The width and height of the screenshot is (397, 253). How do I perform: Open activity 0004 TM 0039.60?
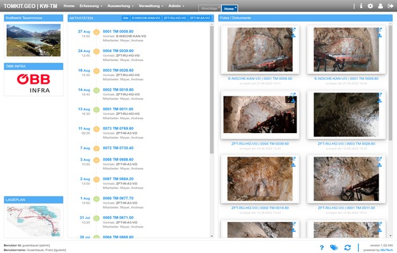coord(118,51)
